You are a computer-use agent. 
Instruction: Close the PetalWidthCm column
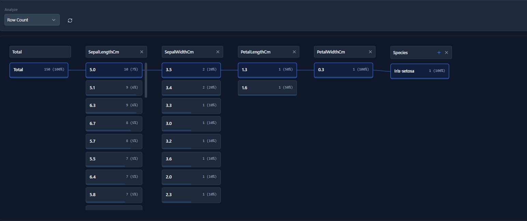tap(370, 52)
